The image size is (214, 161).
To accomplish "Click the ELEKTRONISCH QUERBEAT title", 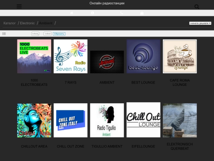I will [x=180, y=146].
